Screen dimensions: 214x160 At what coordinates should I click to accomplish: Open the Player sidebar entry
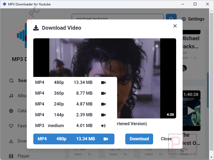pyautogui.click(x=19, y=156)
